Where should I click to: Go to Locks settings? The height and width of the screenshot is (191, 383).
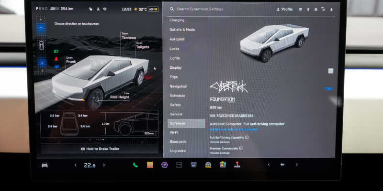coord(174,49)
